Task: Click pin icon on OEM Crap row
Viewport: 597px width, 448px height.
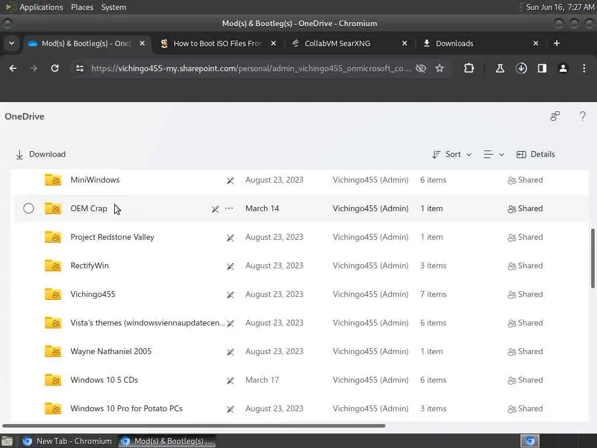Action: [x=215, y=209]
